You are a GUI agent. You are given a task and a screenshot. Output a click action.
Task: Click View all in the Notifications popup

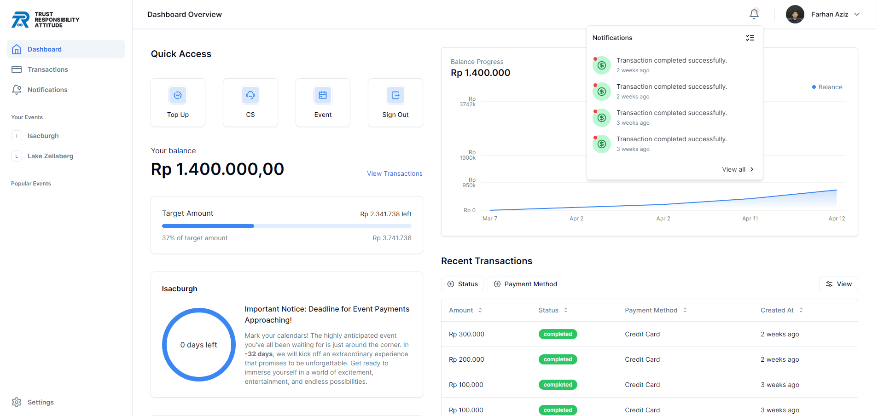tap(737, 169)
